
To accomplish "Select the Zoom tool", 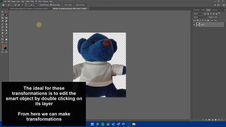I will tap(2, 42).
